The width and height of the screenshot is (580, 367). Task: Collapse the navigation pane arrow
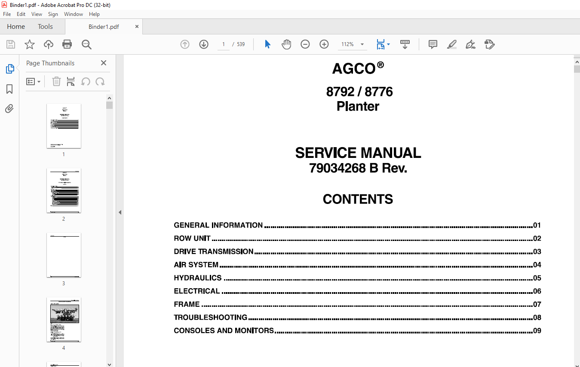pos(120,212)
